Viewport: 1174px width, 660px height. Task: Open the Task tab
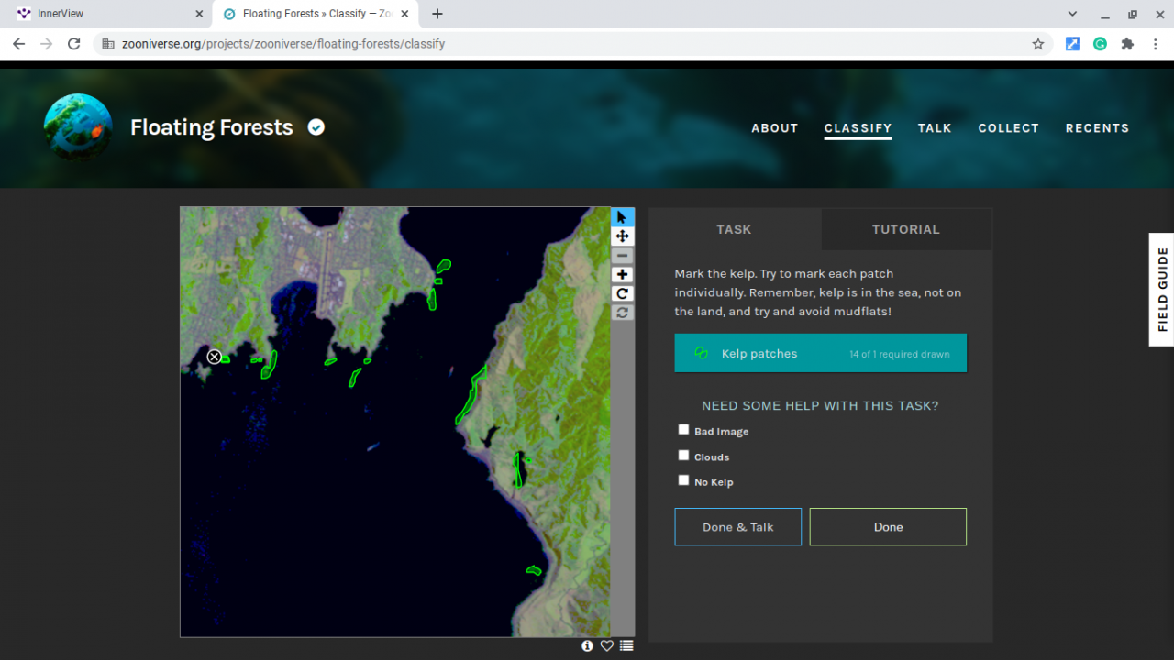pyautogui.click(x=734, y=229)
